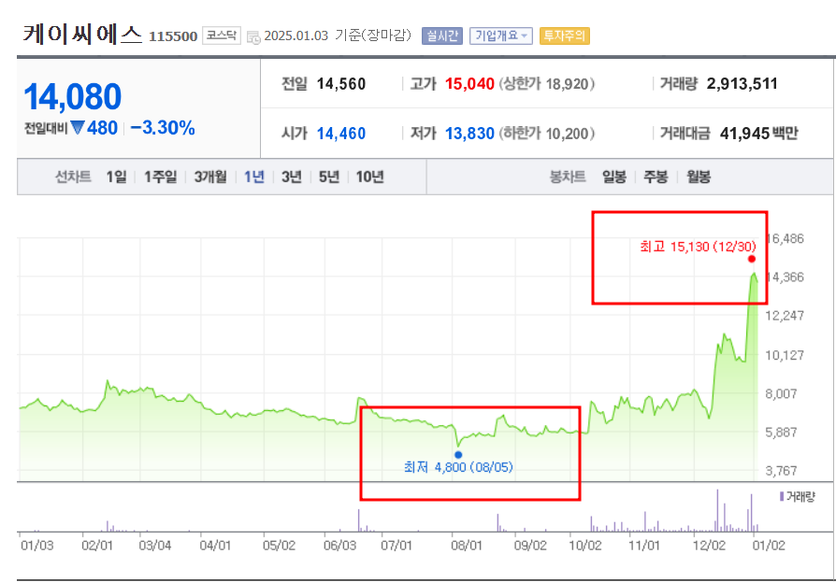Image resolution: width=836 pixels, height=582 pixels.
Task: Select the 10년 line chart period
Action: tap(369, 177)
